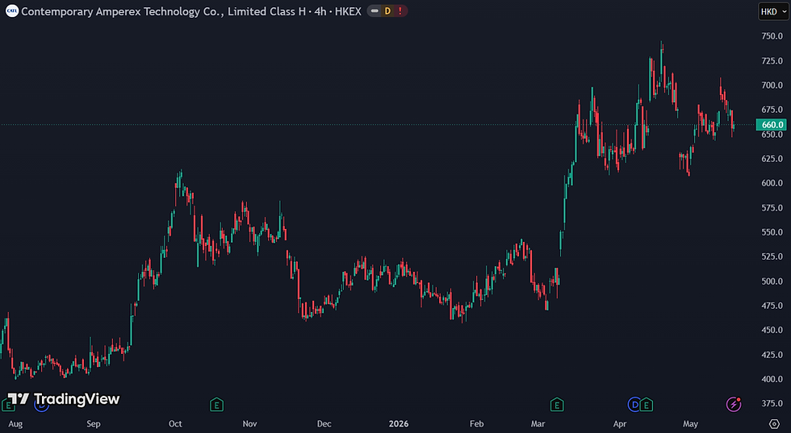Image resolution: width=791 pixels, height=433 pixels.
Task: Click the 675.0 price axis label
Action: [x=772, y=110]
